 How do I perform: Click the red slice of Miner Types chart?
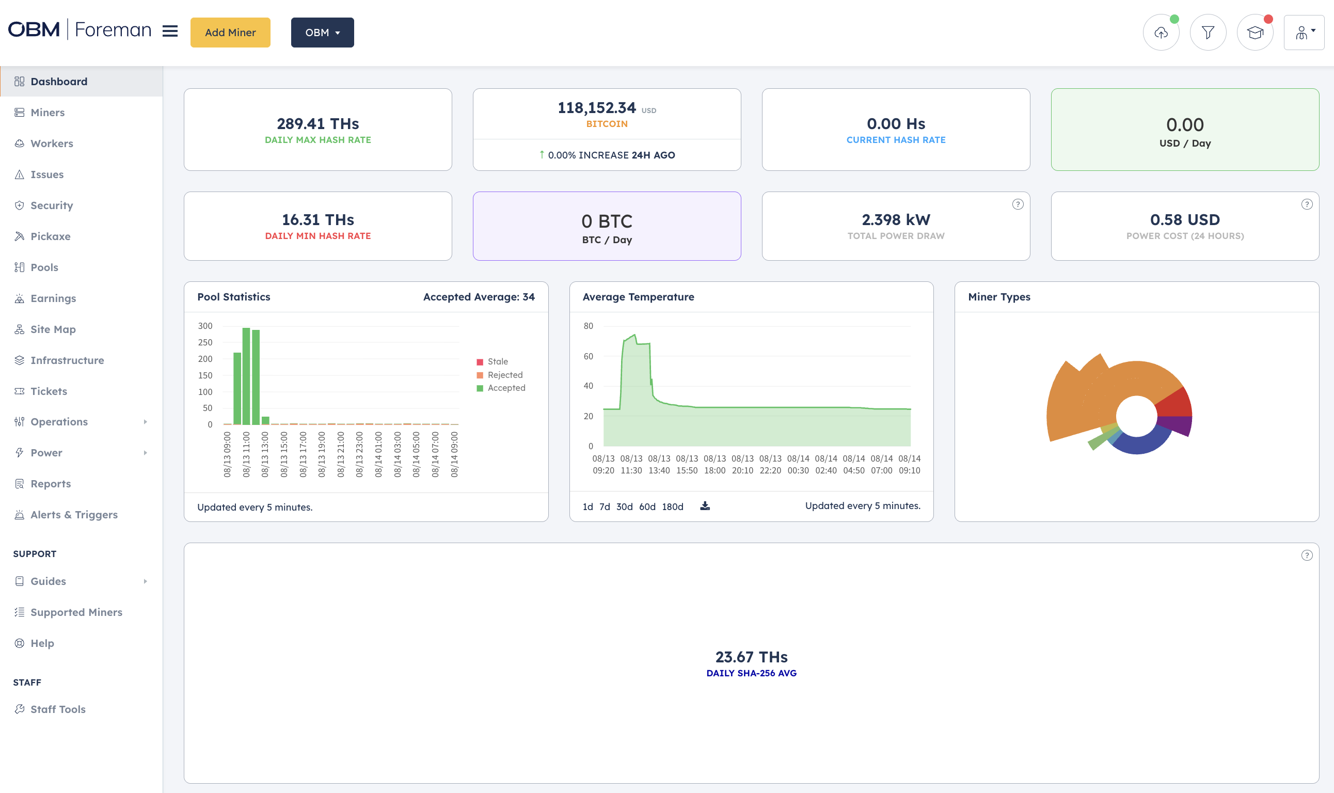[1177, 403]
